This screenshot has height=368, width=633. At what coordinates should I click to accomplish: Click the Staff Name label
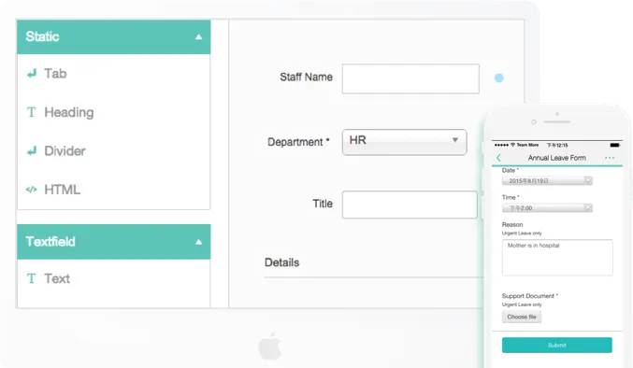click(306, 77)
